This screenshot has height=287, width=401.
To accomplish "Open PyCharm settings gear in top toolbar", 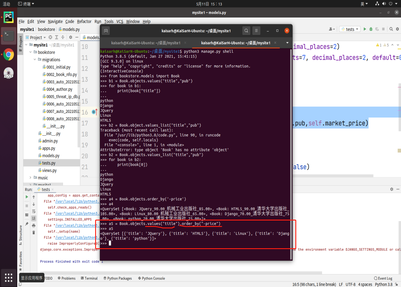I will tap(397, 29).
